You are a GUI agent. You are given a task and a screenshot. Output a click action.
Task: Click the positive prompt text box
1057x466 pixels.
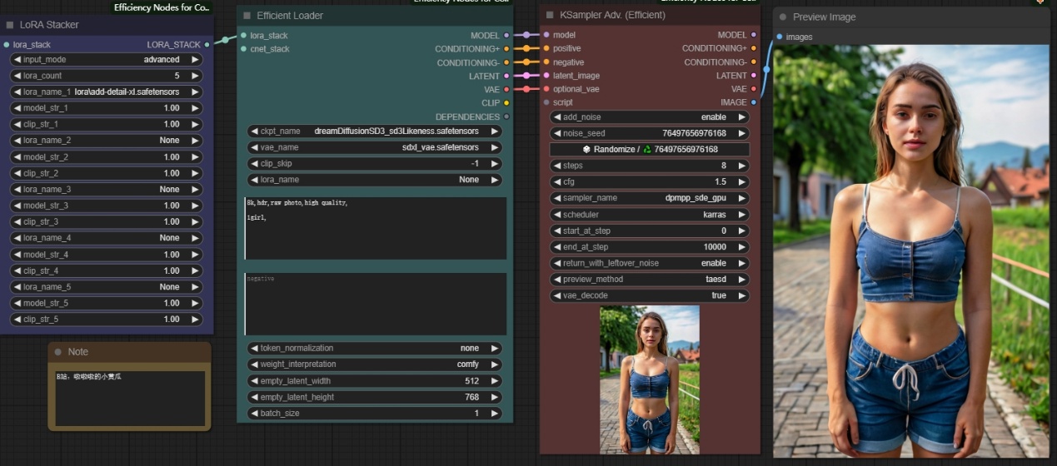click(375, 228)
